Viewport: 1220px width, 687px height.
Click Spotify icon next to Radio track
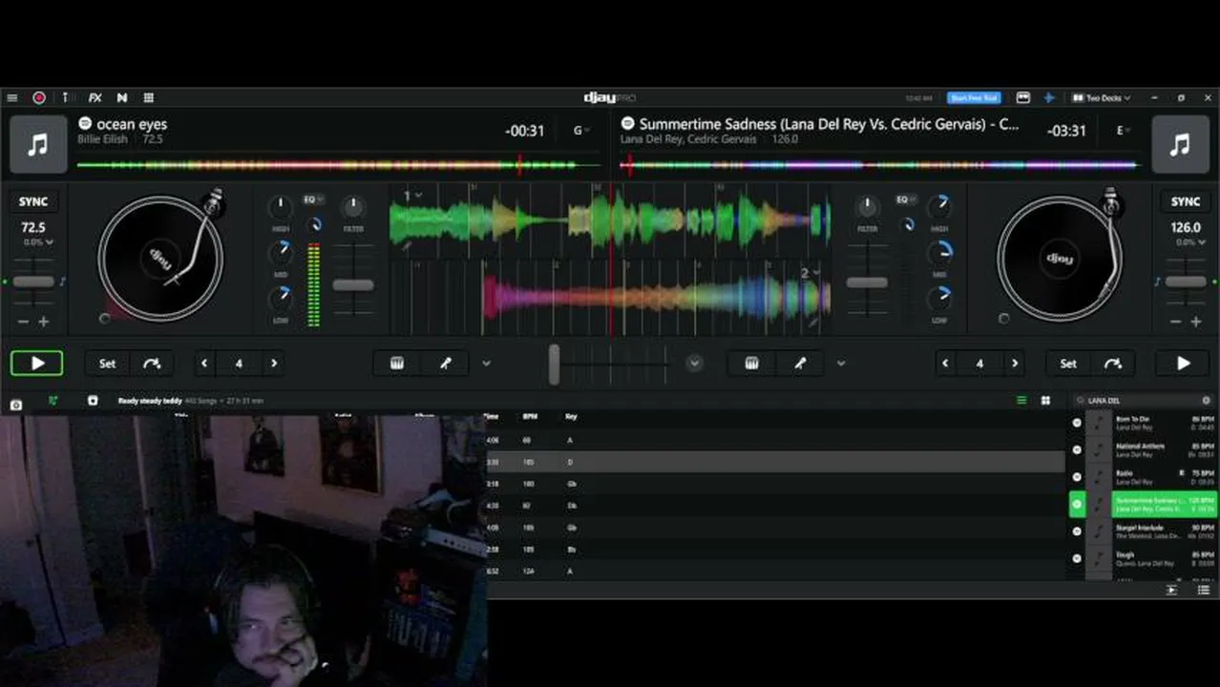pos(1077,477)
